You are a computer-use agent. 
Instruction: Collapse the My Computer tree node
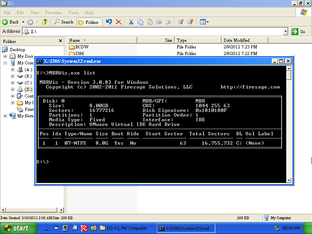click(x=5, y=63)
